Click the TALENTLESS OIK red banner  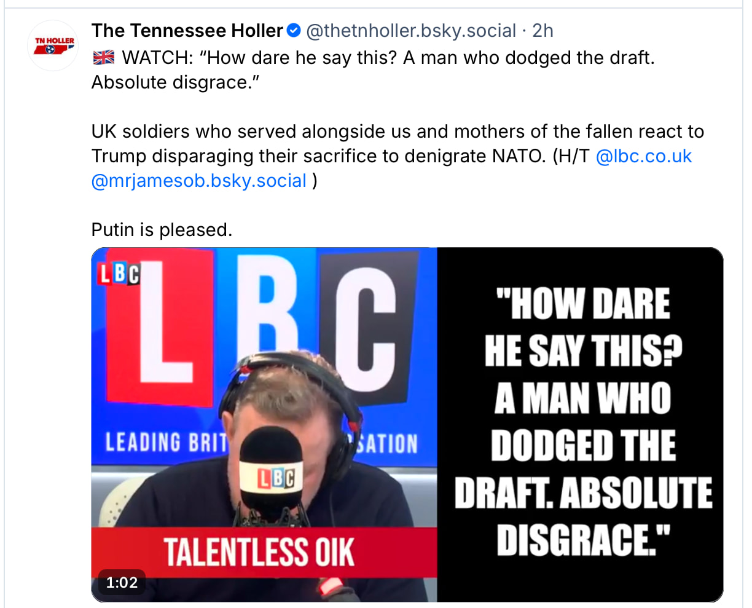pyautogui.click(x=259, y=551)
